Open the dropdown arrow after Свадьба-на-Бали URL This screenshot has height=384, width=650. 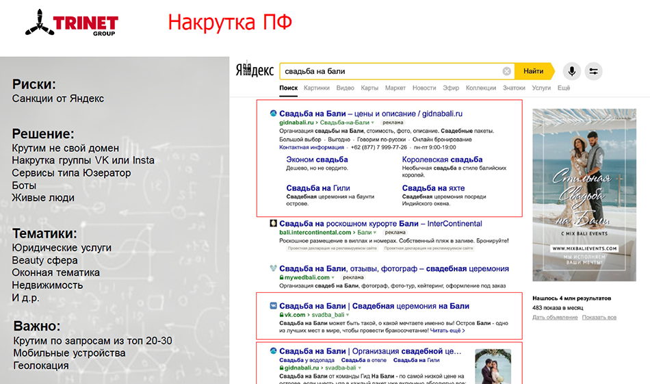coord(373,123)
